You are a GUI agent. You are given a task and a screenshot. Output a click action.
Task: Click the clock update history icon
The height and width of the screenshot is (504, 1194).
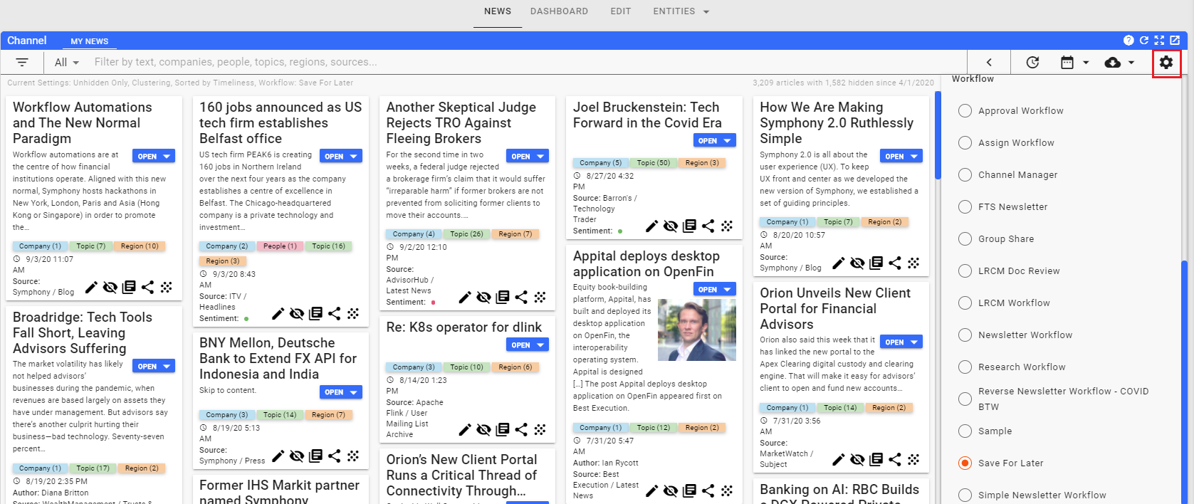tap(1032, 63)
